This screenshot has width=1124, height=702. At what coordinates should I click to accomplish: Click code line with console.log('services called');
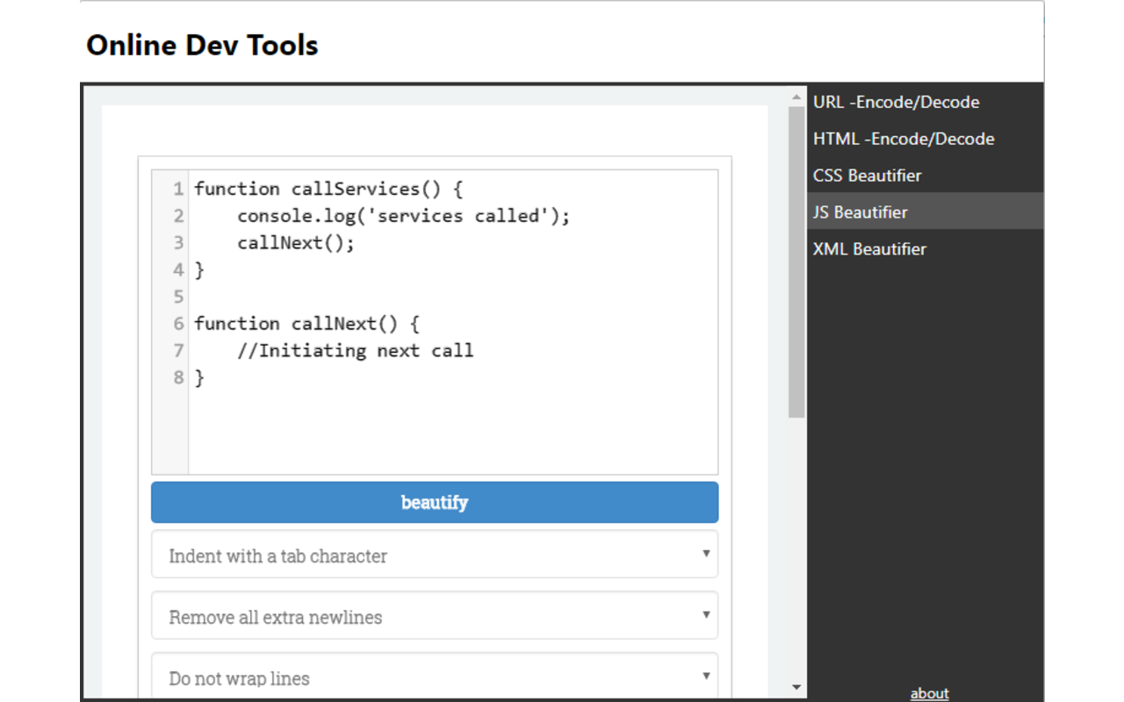tap(404, 216)
